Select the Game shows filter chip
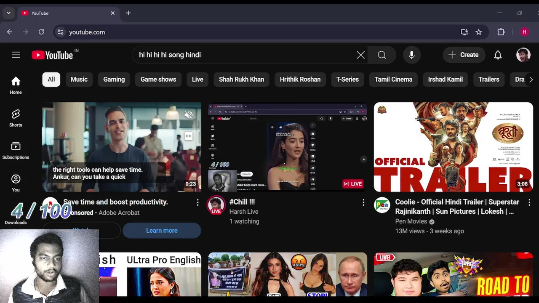Screen dimensions: 539x303 click(x=158, y=79)
